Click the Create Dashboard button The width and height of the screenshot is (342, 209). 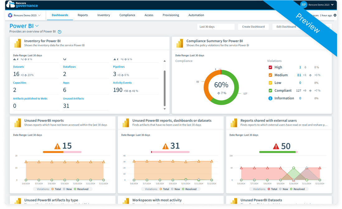[253, 26]
